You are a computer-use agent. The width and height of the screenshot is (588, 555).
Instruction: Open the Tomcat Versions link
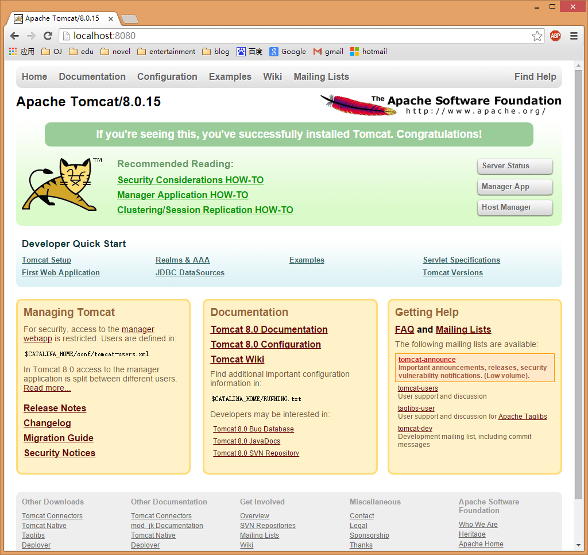(452, 272)
